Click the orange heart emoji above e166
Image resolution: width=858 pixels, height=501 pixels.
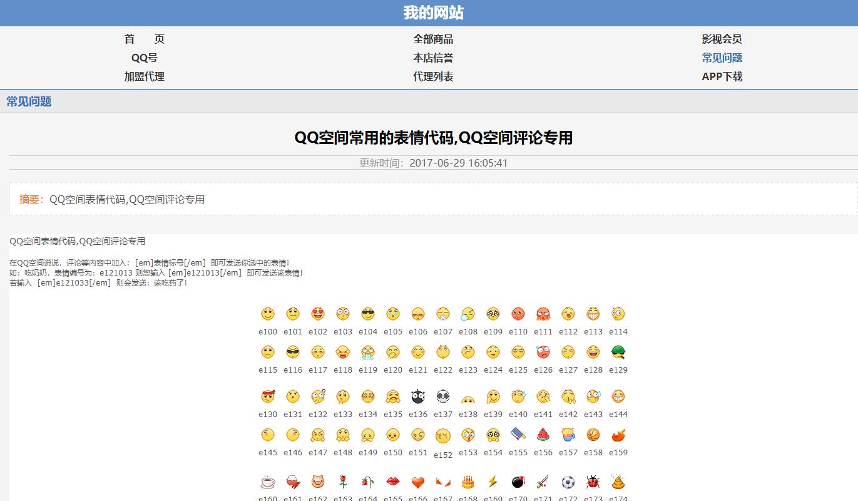(418, 482)
